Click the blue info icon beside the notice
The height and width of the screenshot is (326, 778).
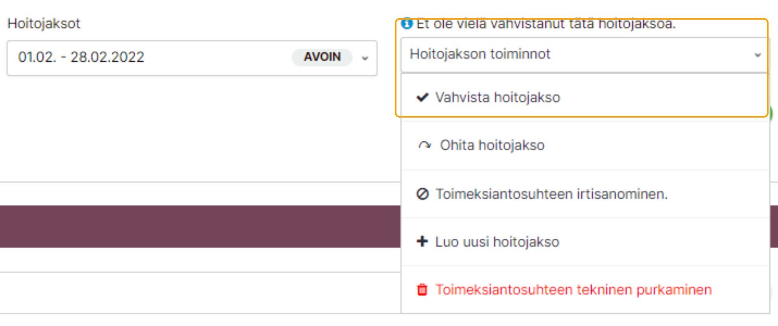(407, 24)
